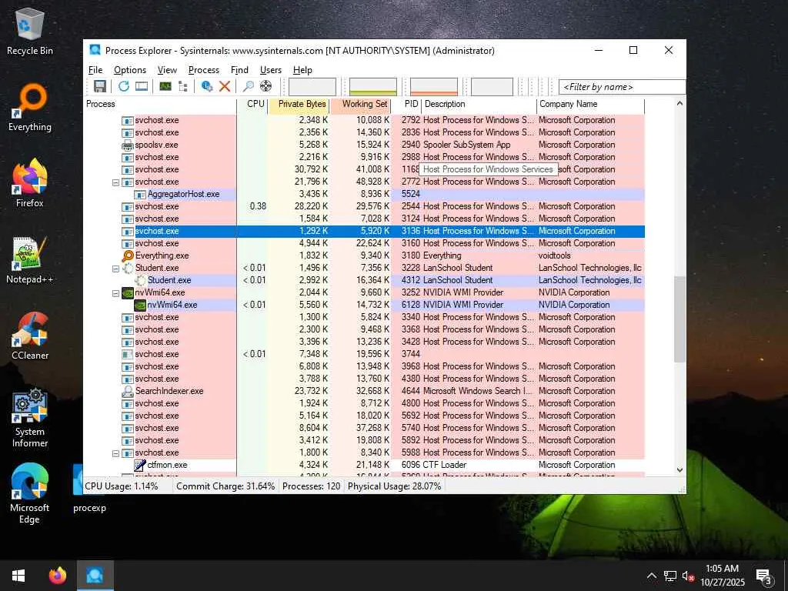788x591 pixels.
Task: Click the Filter by name input field
Action: tap(622, 87)
